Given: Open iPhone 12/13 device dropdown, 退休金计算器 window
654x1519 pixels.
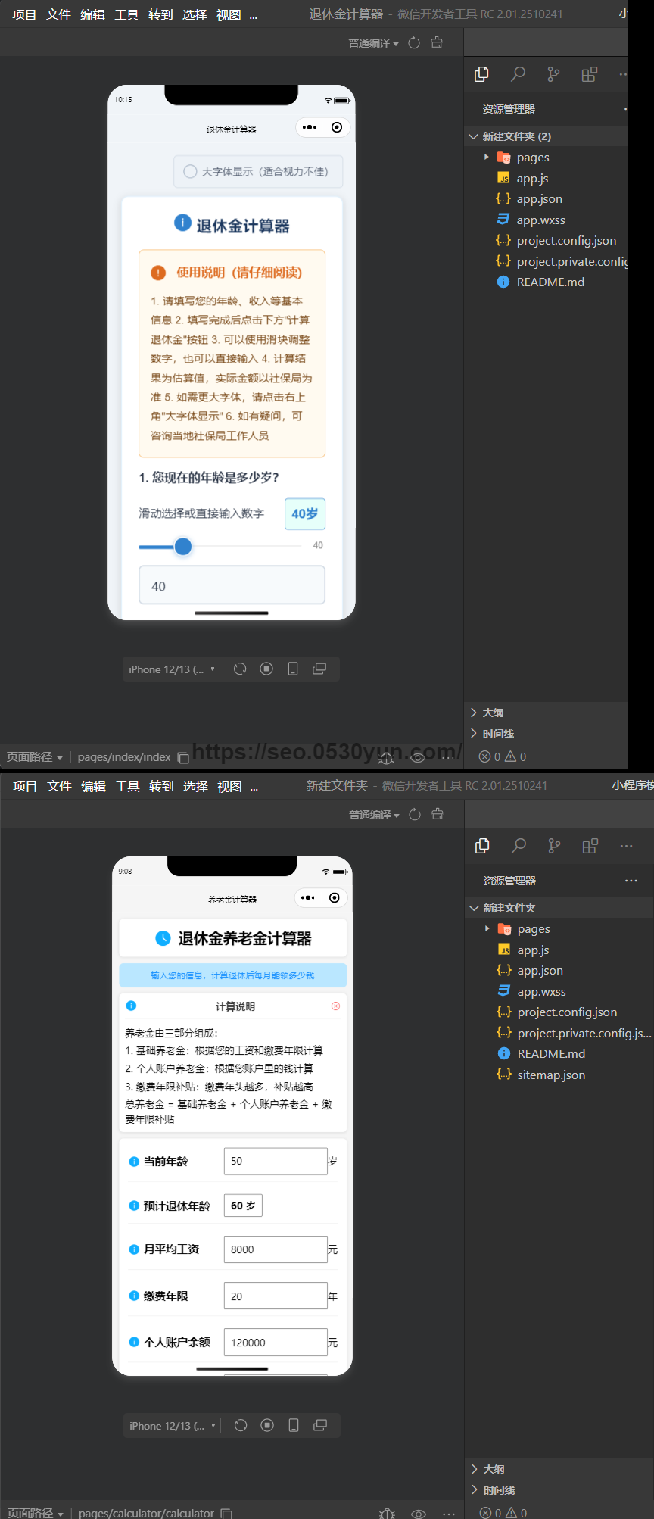Looking at the screenshot, I should [x=172, y=669].
